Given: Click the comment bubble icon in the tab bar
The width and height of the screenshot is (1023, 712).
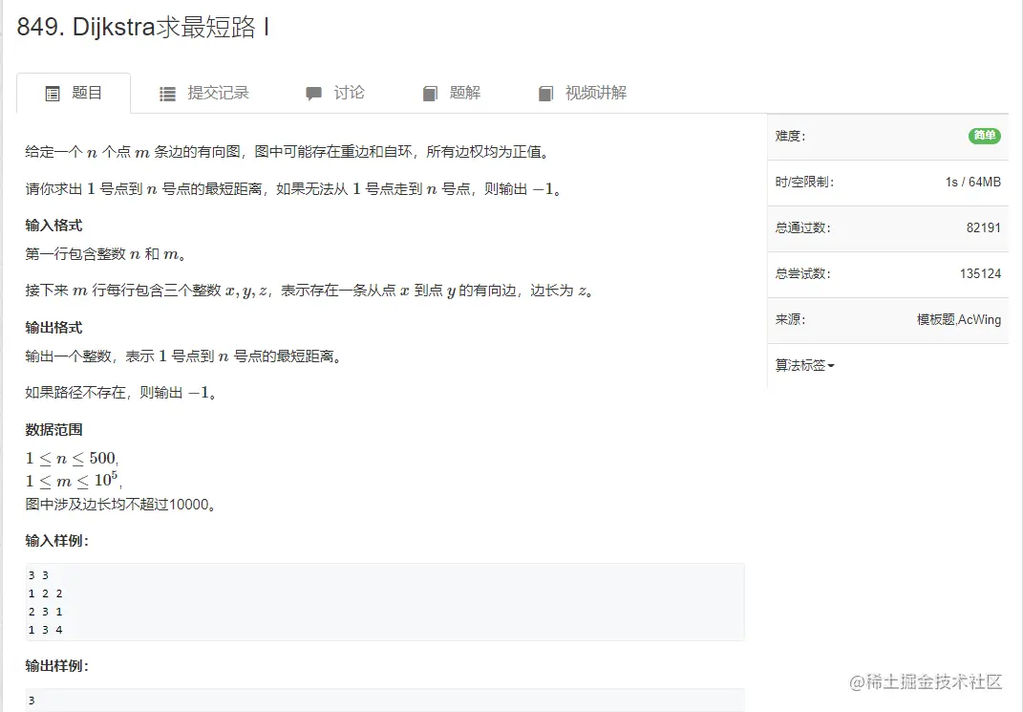Looking at the screenshot, I should tap(313, 93).
